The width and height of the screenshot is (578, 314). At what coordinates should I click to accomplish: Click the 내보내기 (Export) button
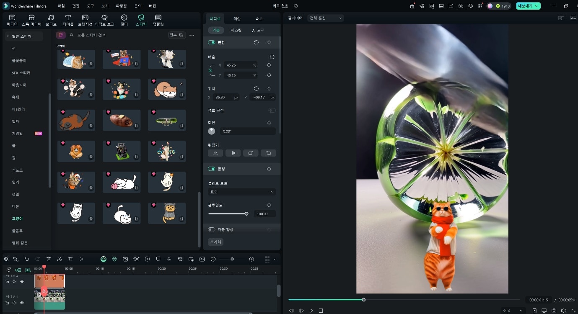pyautogui.click(x=528, y=6)
